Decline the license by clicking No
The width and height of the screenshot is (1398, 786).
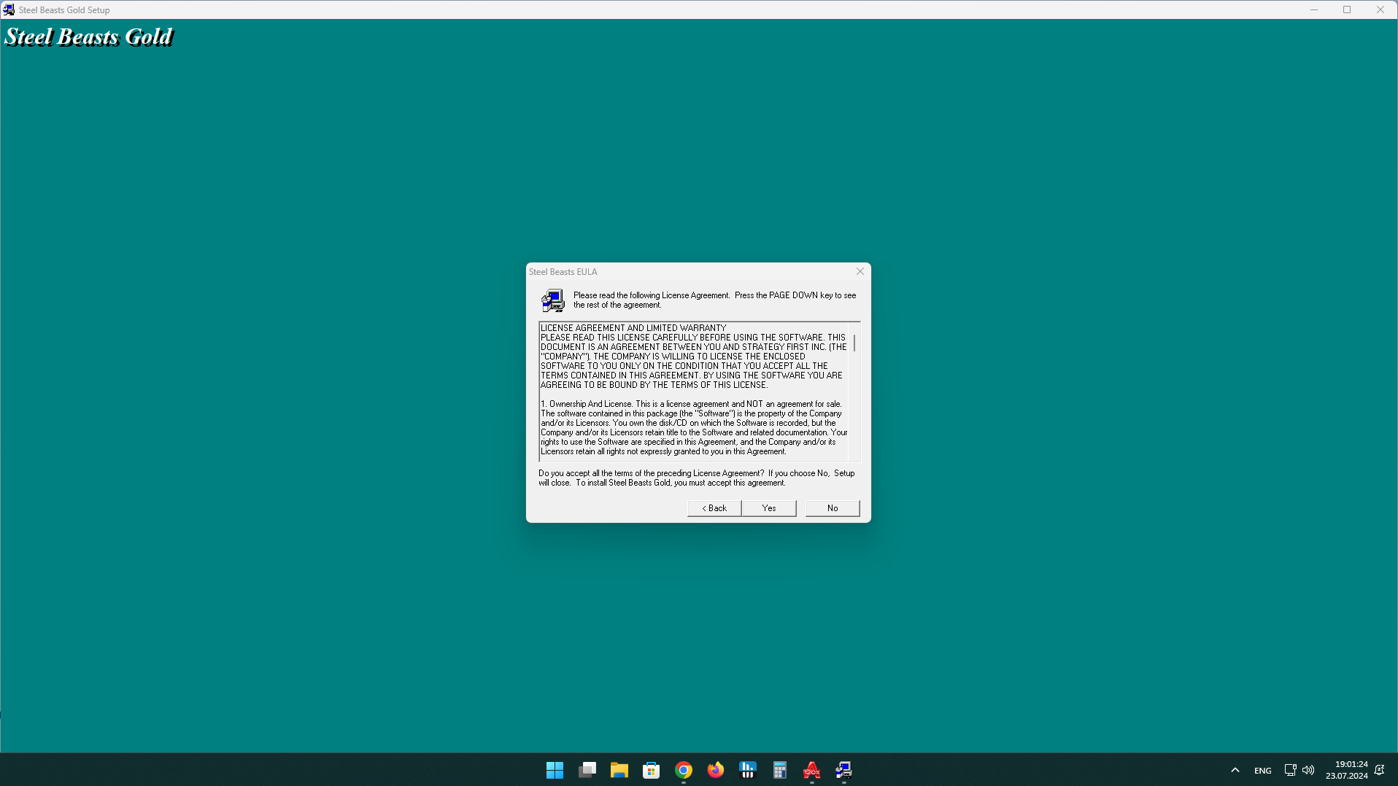[833, 508]
